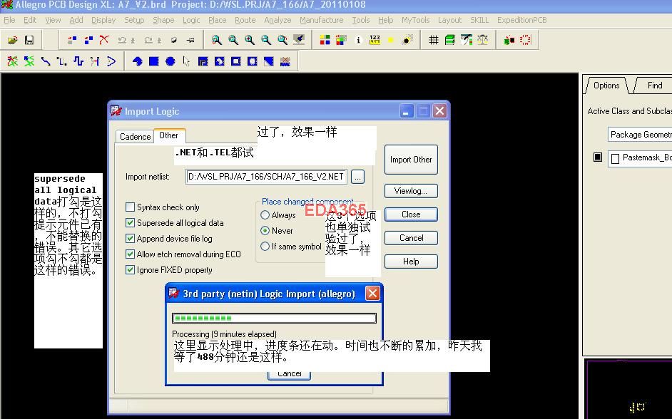
Task: Select the Add Circle Shape icon
Action: click(170, 61)
